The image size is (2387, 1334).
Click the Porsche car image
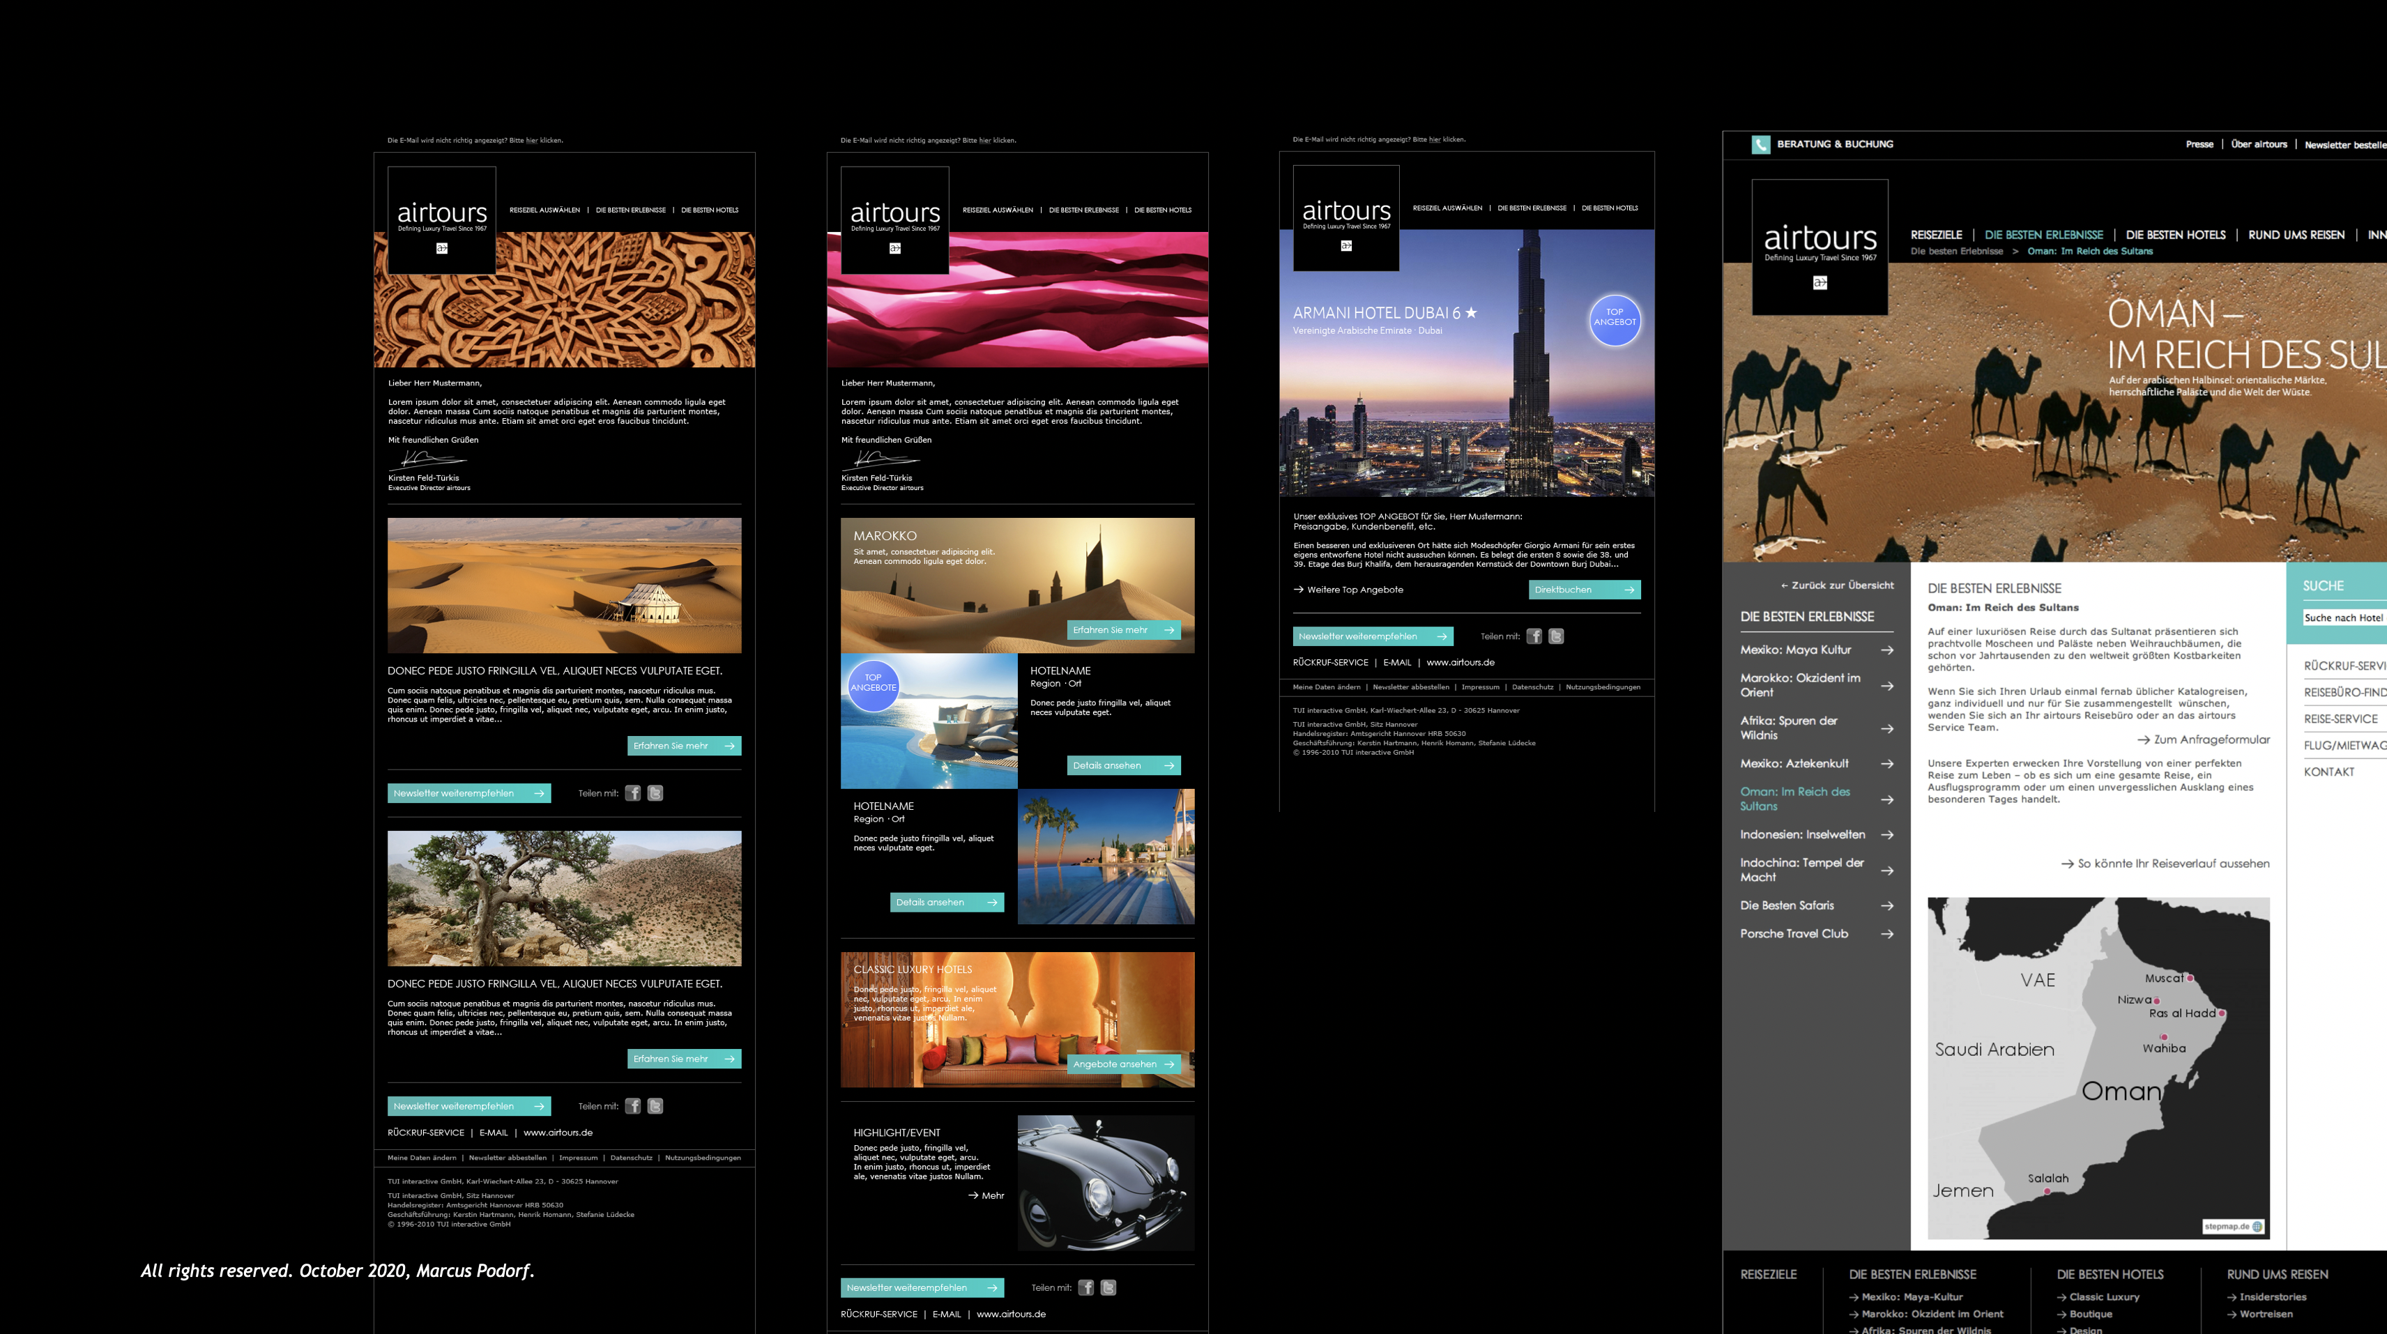point(1106,1183)
